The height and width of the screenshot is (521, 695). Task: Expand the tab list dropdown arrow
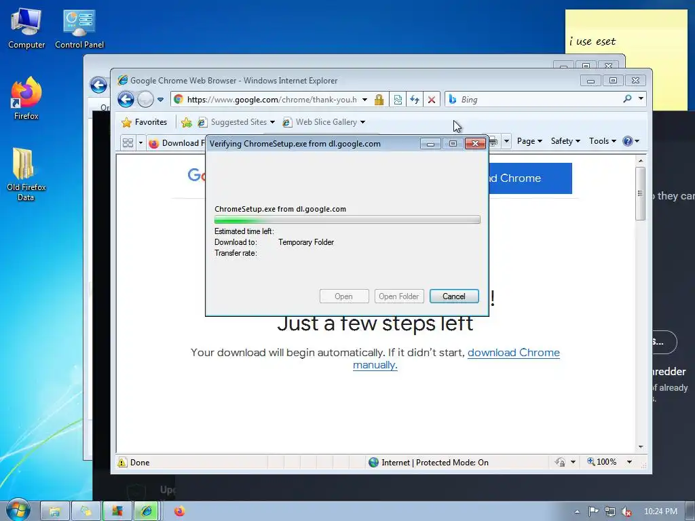tap(141, 142)
